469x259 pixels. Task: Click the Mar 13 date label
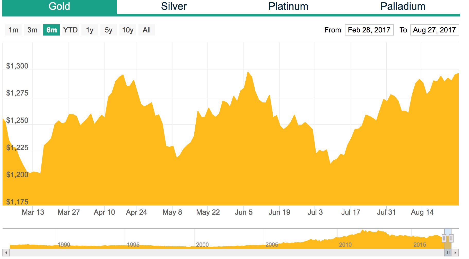click(x=33, y=212)
